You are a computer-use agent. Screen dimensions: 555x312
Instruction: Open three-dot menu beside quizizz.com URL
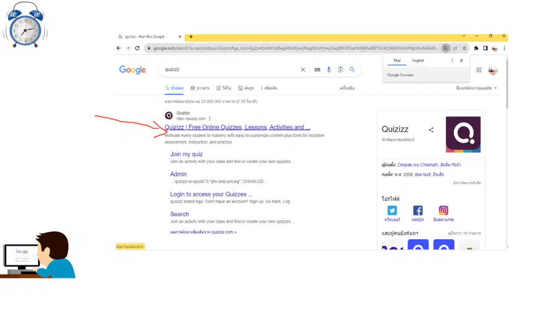coord(210,118)
